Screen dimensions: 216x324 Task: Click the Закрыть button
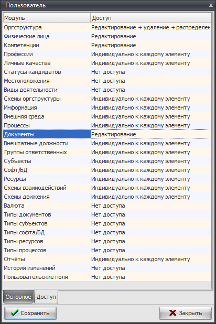(186, 313)
